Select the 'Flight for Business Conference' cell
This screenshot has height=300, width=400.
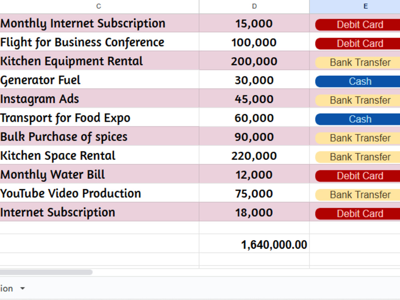pos(100,42)
